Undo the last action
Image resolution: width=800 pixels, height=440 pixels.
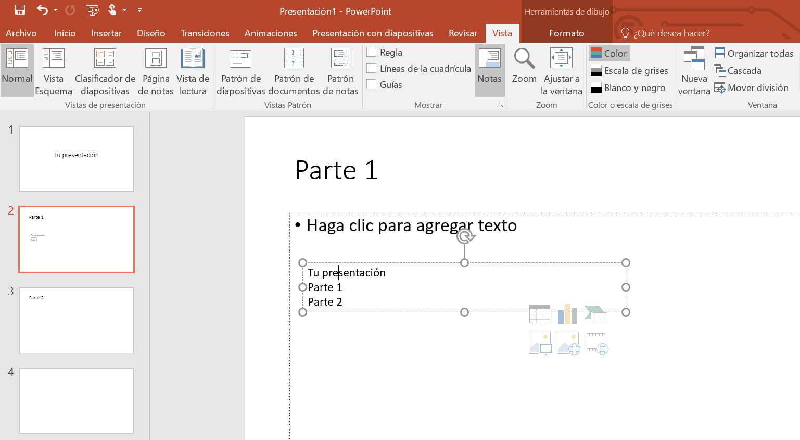(42, 10)
